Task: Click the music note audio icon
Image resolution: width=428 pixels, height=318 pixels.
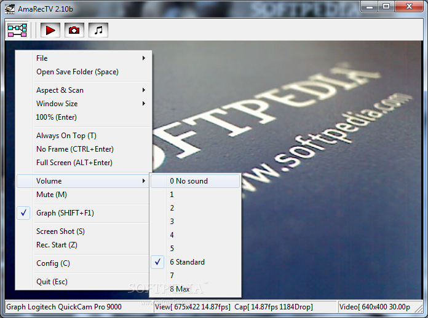Action: point(98,30)
